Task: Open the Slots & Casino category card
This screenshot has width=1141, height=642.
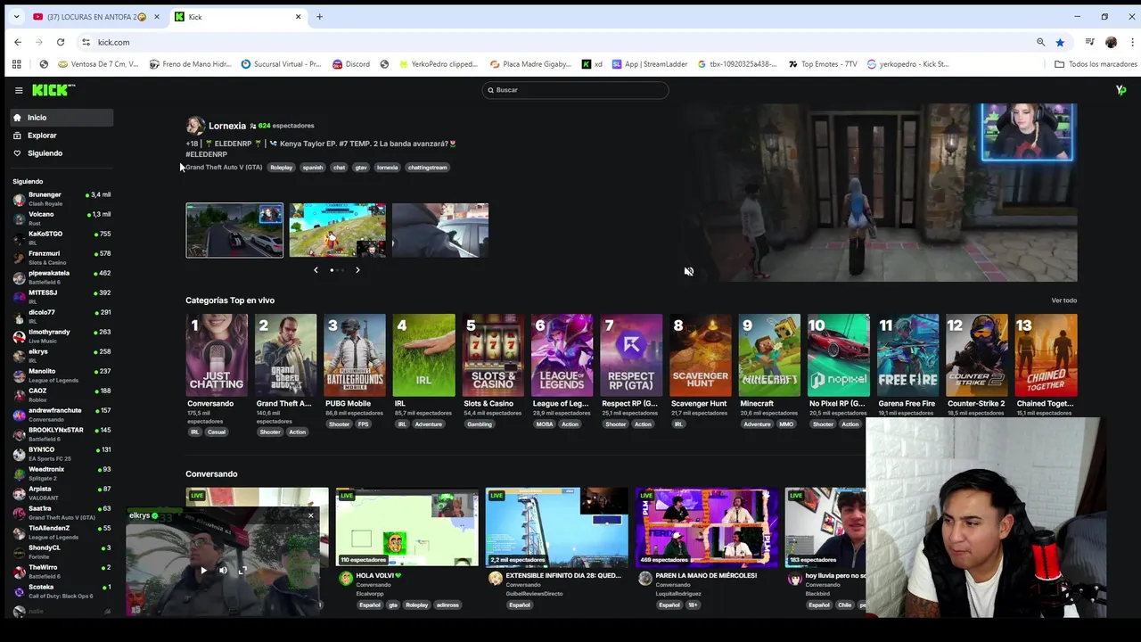Action: click(493, 355)
